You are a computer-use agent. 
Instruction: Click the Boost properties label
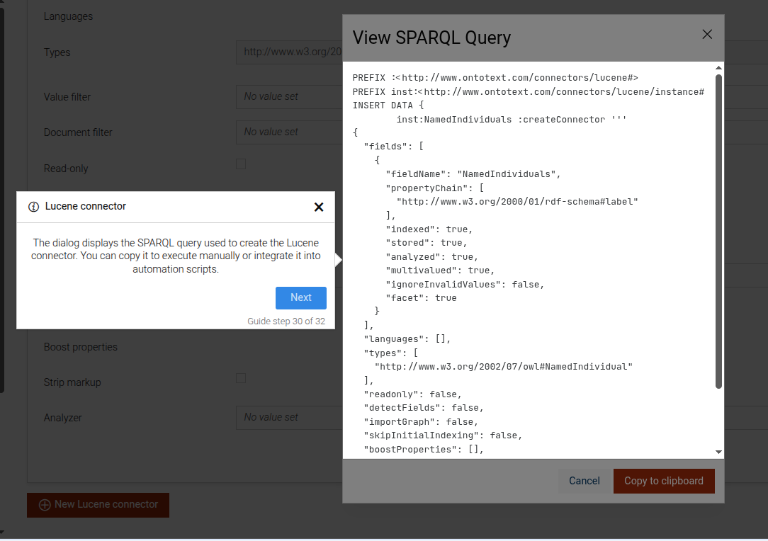81,347
